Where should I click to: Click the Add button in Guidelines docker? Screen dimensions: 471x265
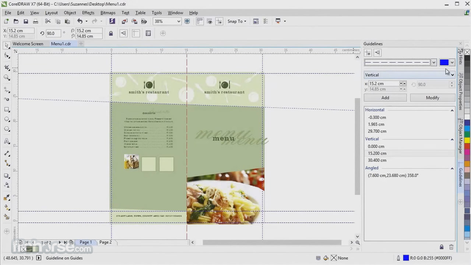point(385,97)
